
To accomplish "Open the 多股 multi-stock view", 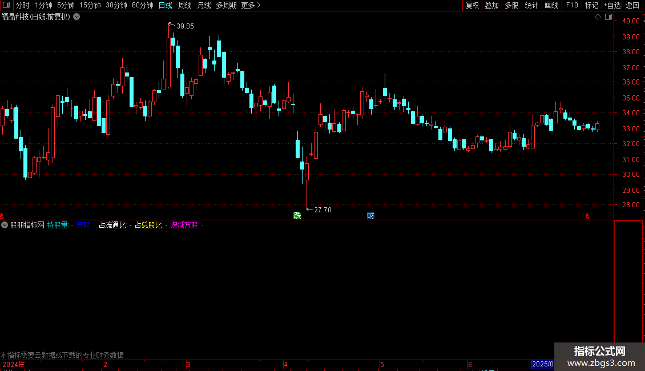I will tap(511, 5).
